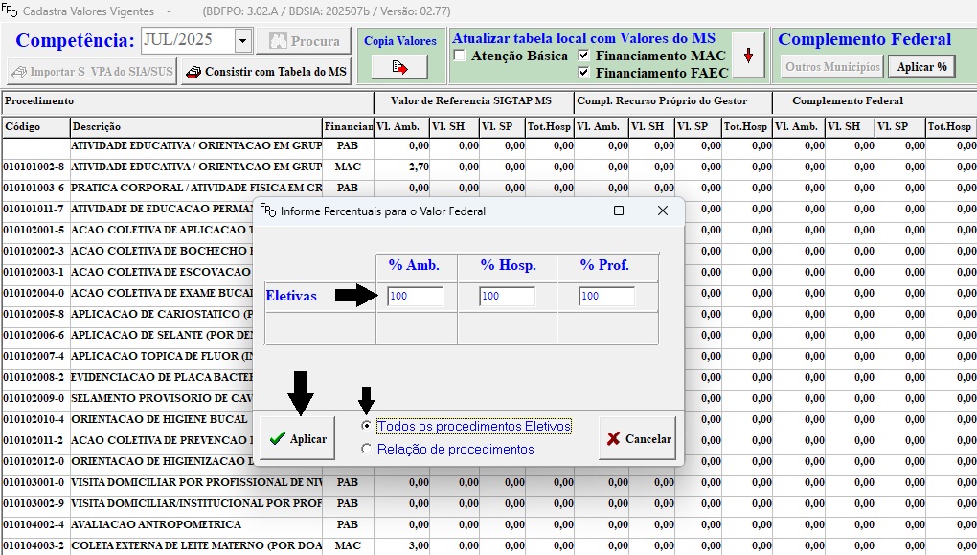Click Vl. SH header under Compl. Recurso Próprio
The width and height of the screenshot is (977, 555).
pos(651,127)
